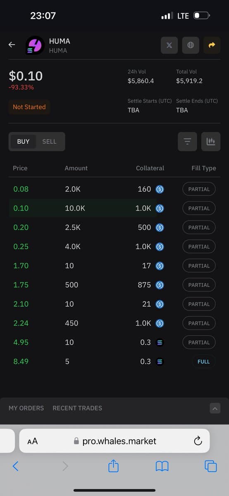The height and width of the screenshot is (496, 229).
Task: Tap USDC coin icon in 2.10 row
Action: point(160,304)
